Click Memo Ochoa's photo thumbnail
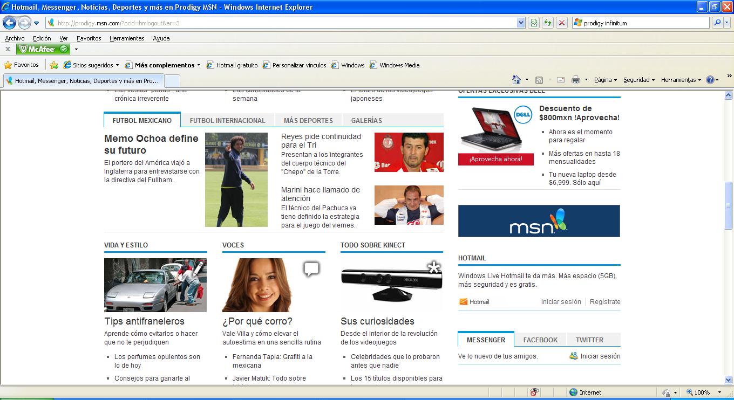This screenshot has width=734, height=400. (x=236, y=180)
